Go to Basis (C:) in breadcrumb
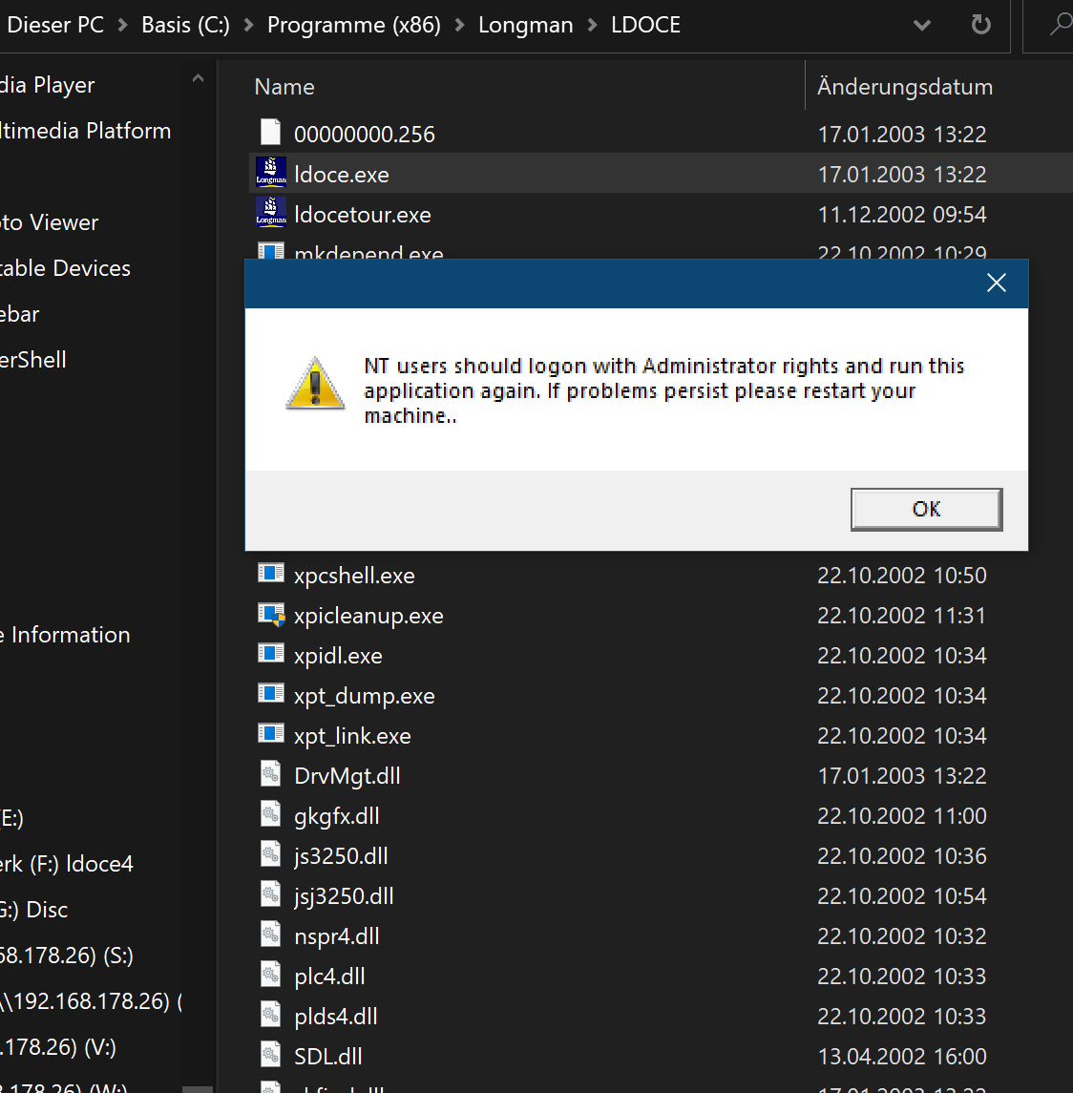 tap(185, 25)
